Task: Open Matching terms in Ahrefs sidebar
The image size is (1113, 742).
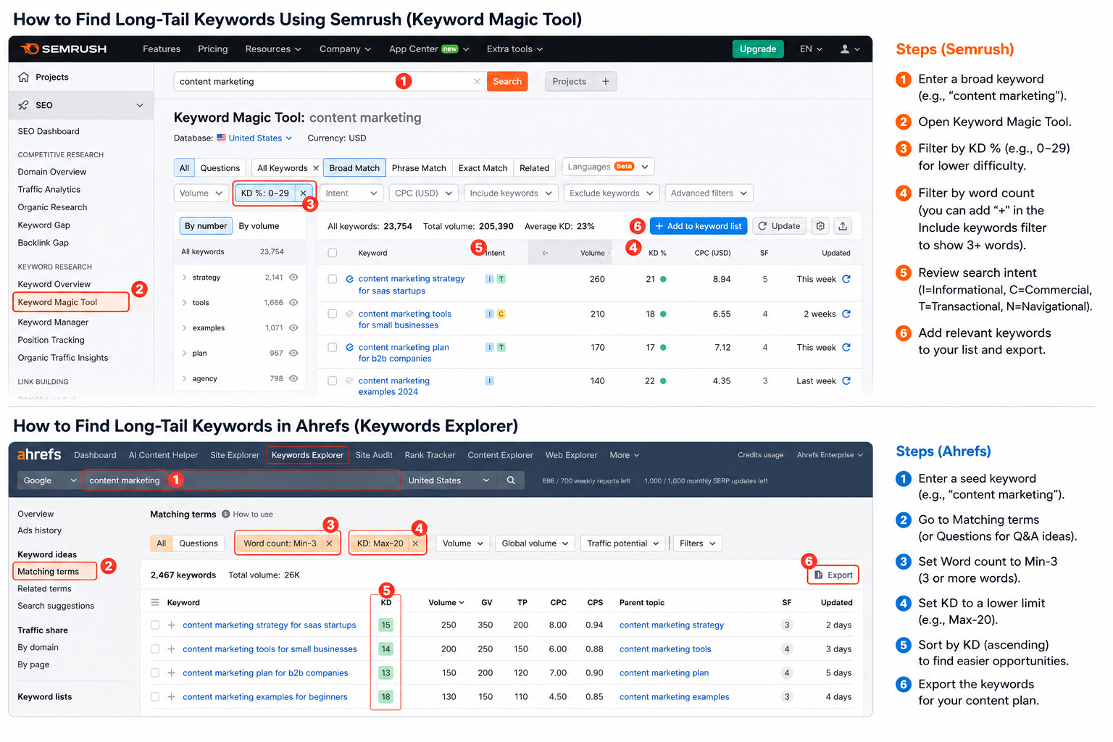Action: pos(56,572)
